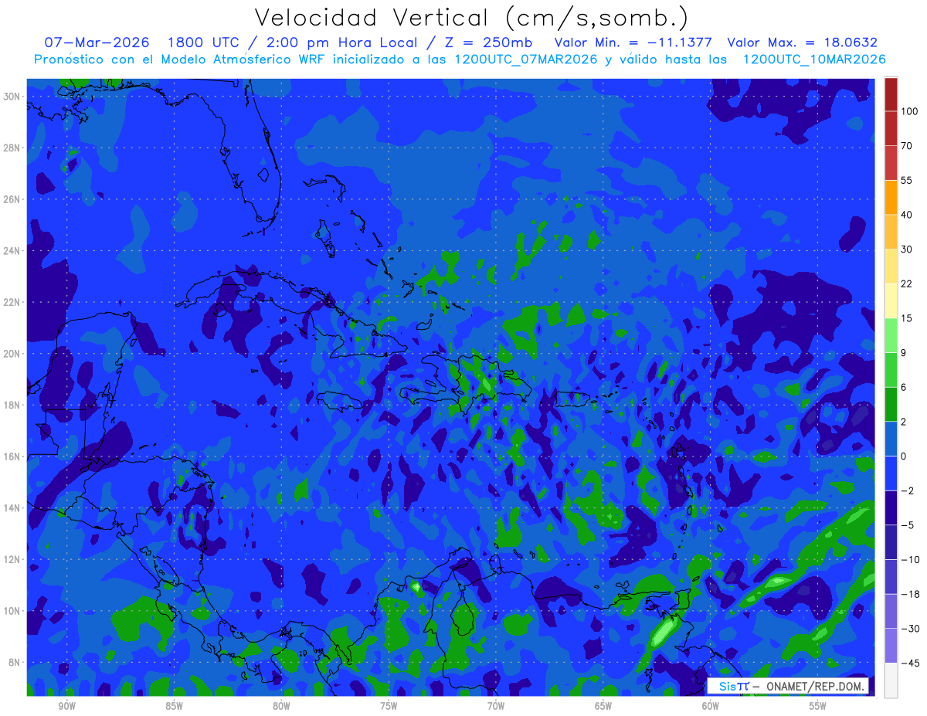Select the bright blue swatch between -2 and 0

coord(891,473)
